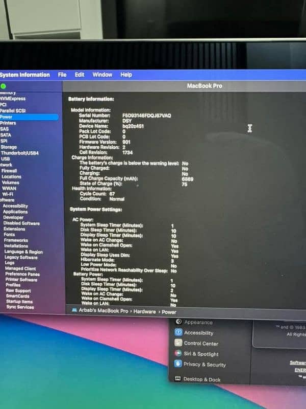Click System Information in the menu bar
Screen dimensions: 306x409
[25, 75]
